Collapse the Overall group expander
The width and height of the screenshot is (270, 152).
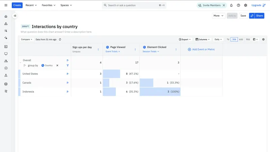pyautogui.click(x=20, y=63)
